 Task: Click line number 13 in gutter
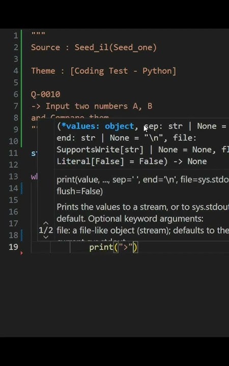(13, 176)
